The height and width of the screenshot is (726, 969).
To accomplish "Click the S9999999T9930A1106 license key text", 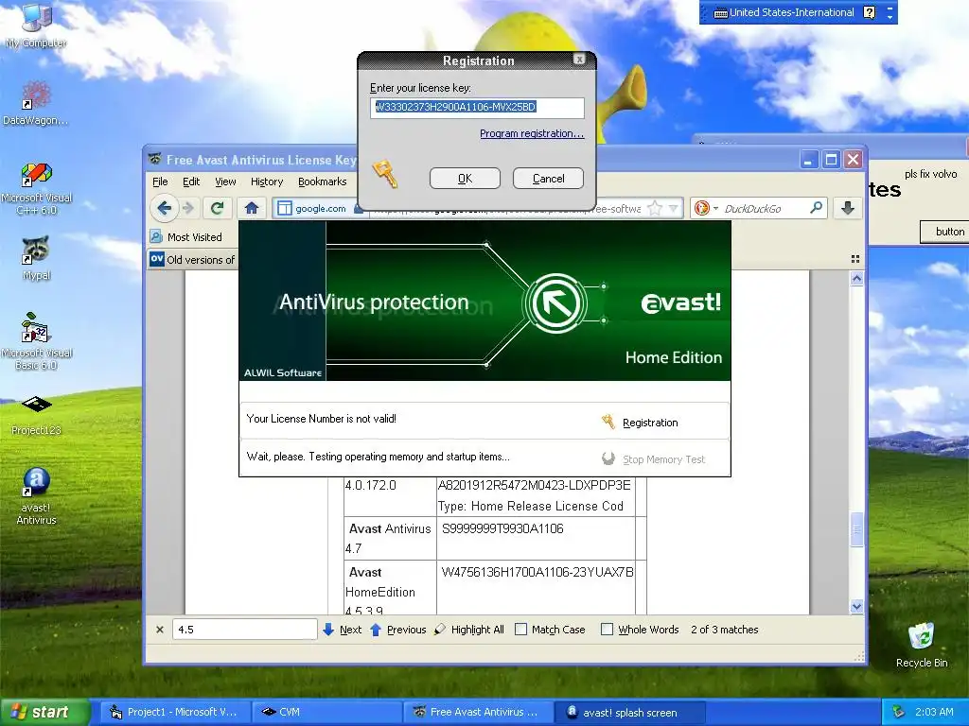I will pyautogui.click(x=502, y=528).
